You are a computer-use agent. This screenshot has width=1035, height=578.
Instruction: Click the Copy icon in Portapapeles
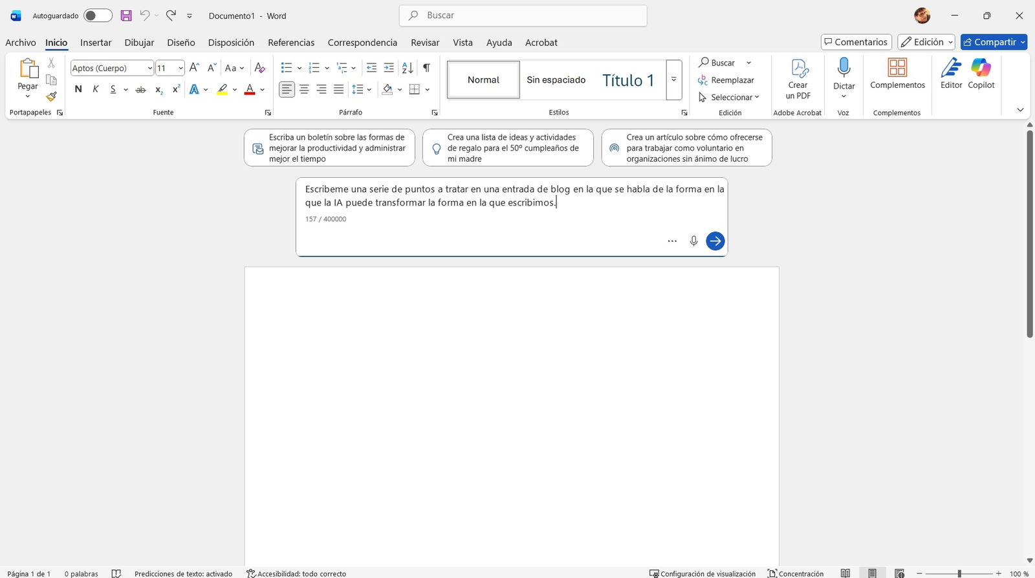click(x=51, y=80)
